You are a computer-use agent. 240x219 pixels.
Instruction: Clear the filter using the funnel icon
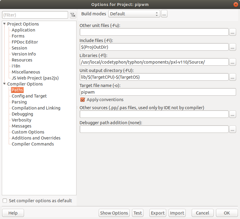tap(73, 15)
